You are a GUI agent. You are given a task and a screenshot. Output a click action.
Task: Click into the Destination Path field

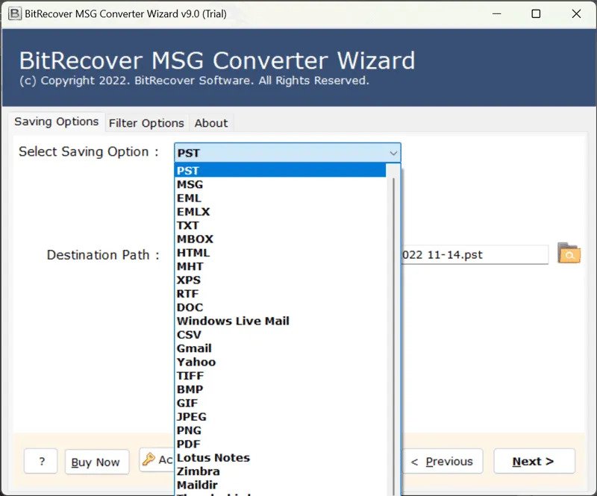(475, 254)
